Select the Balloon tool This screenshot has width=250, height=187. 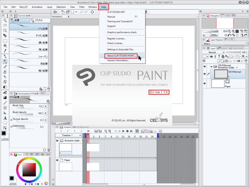click(x=5, y=123)
